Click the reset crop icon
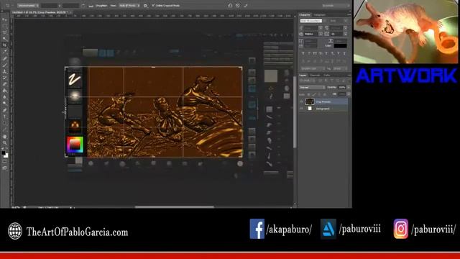 point(230,5)
